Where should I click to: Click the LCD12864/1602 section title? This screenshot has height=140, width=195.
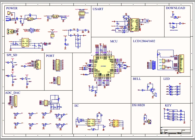point(144,41)
